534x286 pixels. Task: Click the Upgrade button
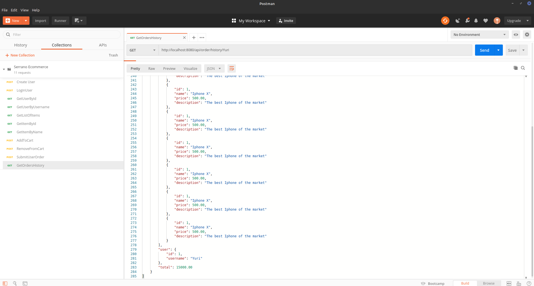click(x=514, y=21)
